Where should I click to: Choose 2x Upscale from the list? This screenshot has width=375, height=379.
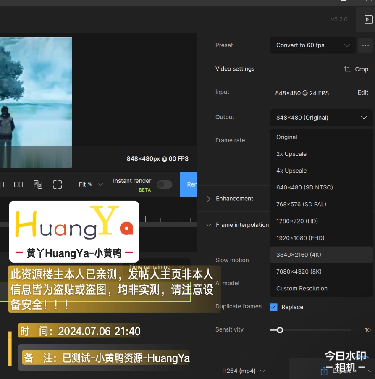(321, 154)
